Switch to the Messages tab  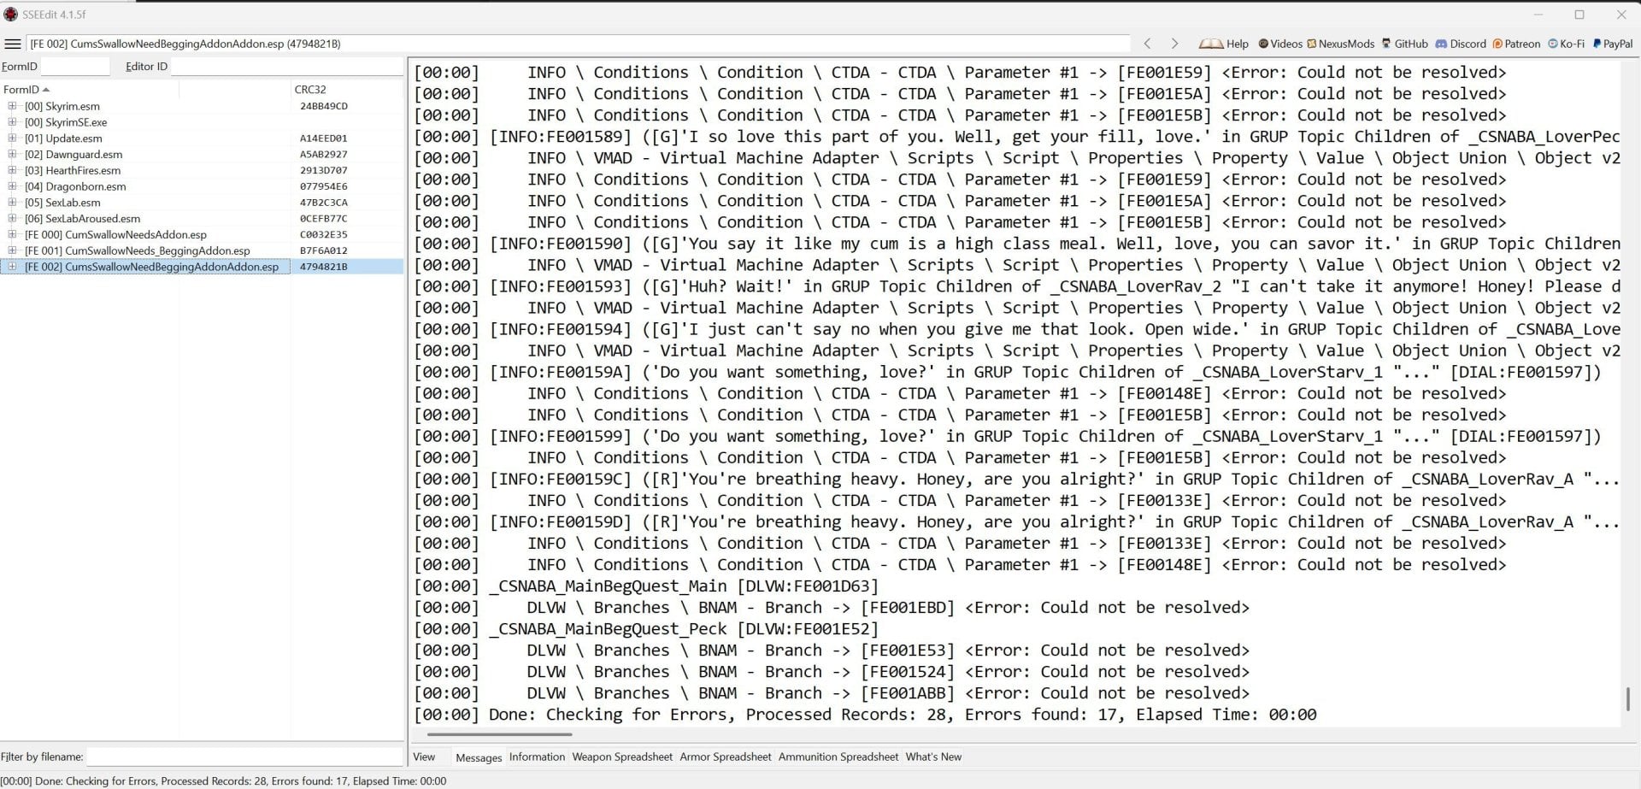pos(479,757)
